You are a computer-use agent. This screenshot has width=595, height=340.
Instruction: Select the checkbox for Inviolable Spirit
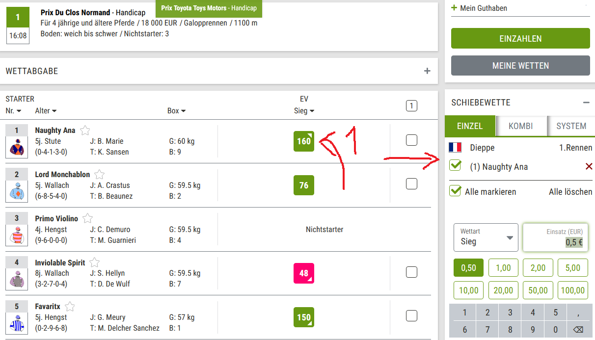coord(411,272)
